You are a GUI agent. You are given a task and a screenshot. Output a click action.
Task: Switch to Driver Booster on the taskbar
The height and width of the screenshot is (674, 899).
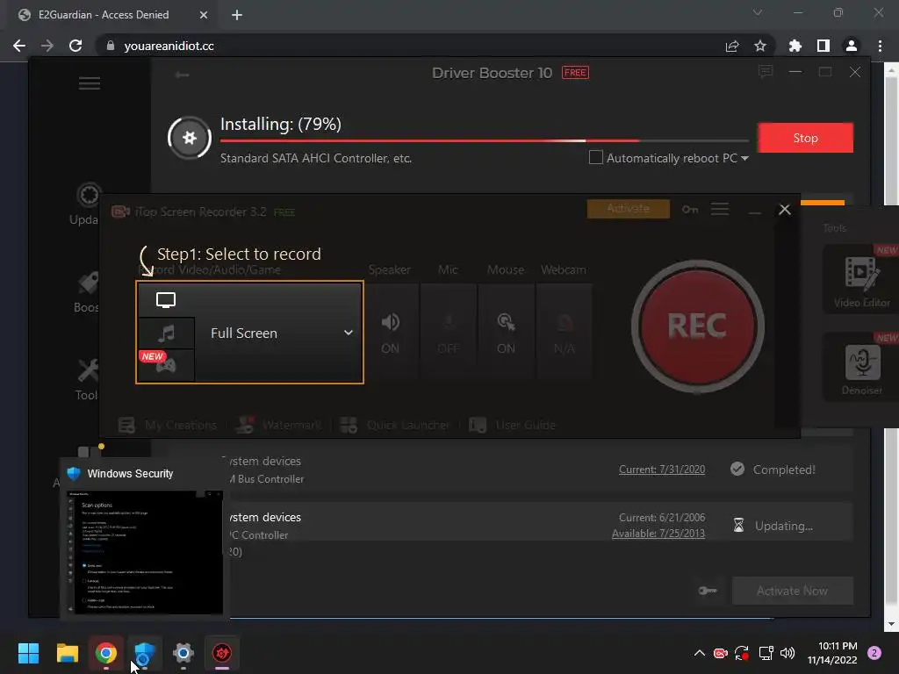[222, 653]
